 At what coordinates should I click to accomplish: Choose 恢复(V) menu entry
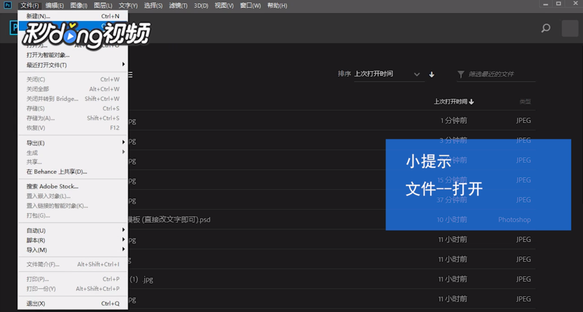(73, 128)
